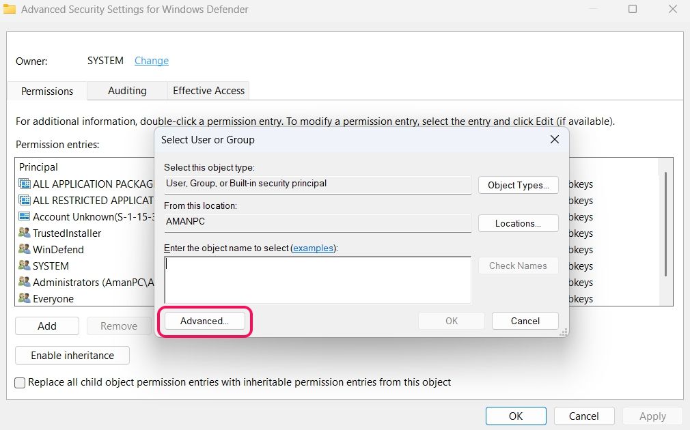Click the Change owner link
690x430 pixels.
152,61
